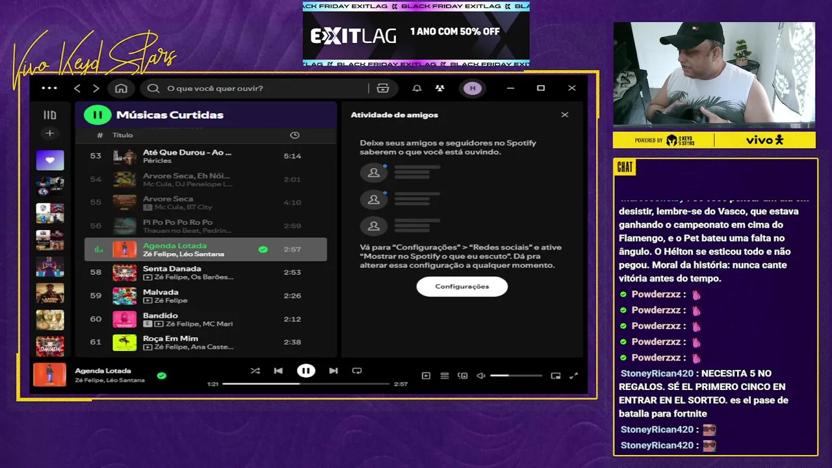Viewport: 832px width, 468px height.
Task: Mute with the speaker icon
Action: coord(481,376)
